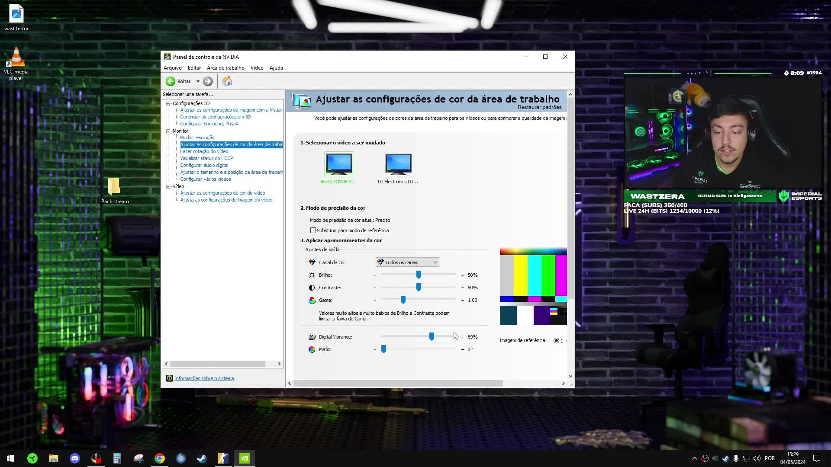
Task: Click the Matiz color wheel icon
Action: 312,349
